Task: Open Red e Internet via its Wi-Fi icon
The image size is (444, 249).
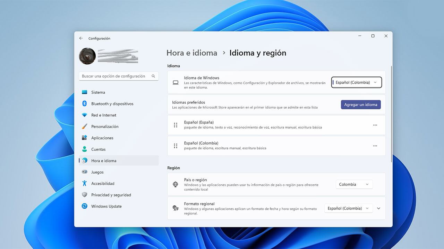Action: (x=84, y=115)
